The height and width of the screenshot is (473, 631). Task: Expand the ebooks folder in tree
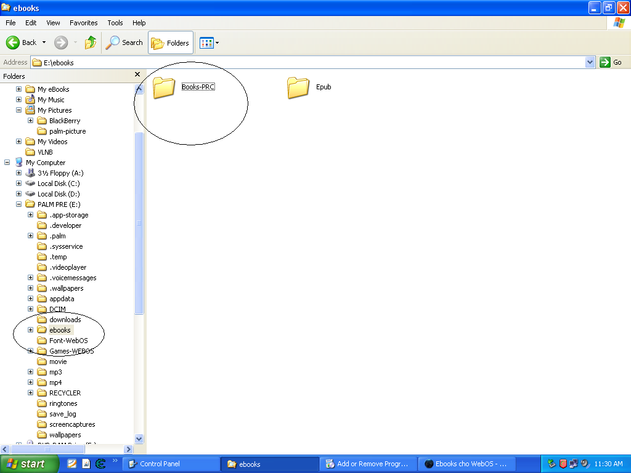[x=30, y=330]
